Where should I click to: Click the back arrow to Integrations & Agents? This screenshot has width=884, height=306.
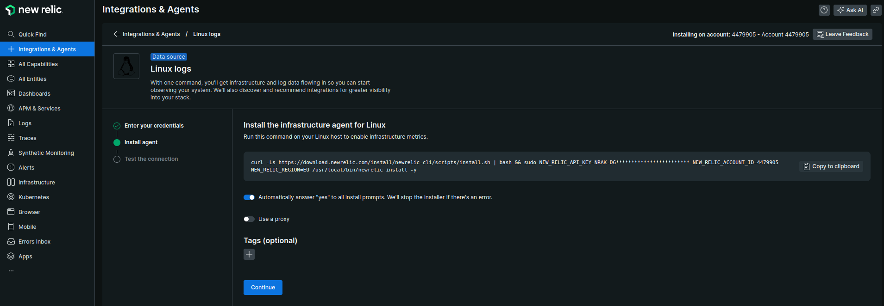pos(117,34)
